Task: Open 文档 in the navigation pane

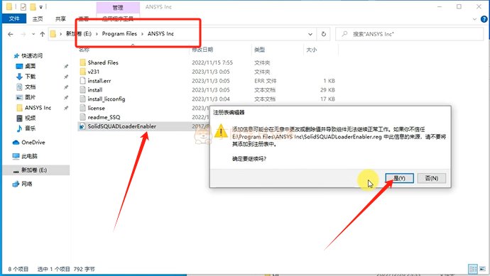Action: 31,87
